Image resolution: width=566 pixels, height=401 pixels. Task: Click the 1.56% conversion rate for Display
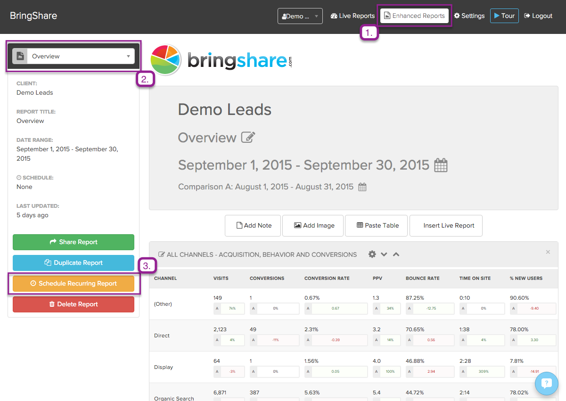[312, 361]
